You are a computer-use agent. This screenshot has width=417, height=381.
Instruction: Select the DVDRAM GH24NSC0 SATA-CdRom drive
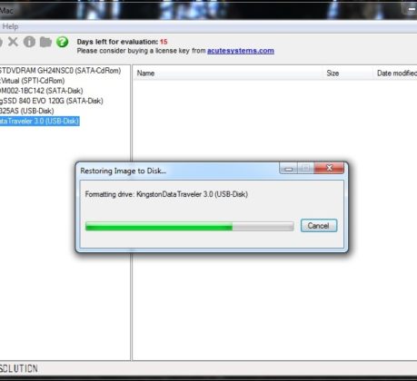[x=60, y=71]
